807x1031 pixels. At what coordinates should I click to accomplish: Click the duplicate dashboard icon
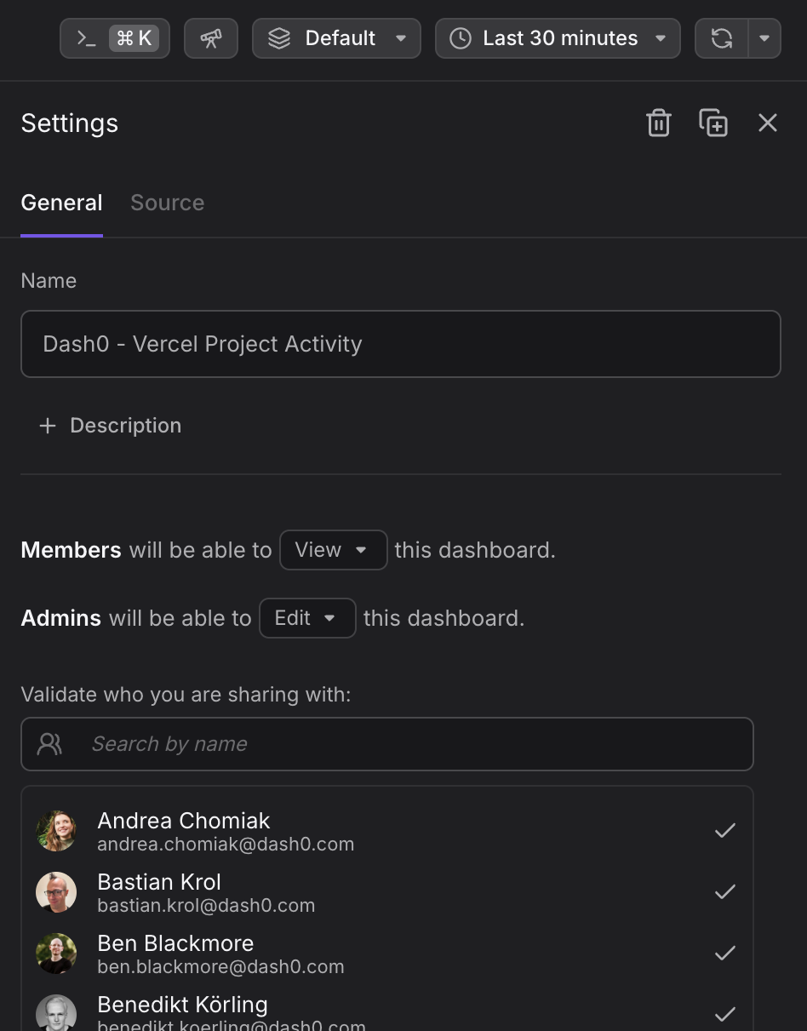point(713,123)
